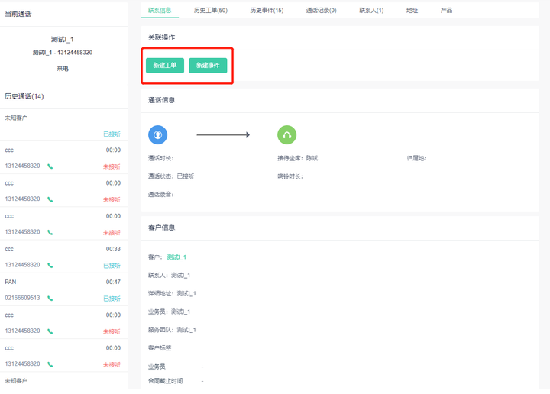Select phone number 02166609513
This screenshot has height=394, width=550.
coord(22,298)
